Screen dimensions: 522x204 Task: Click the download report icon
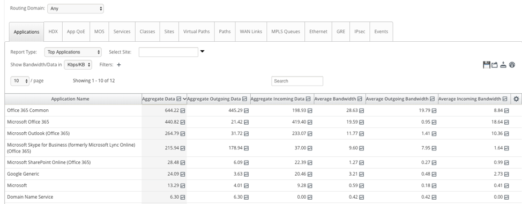click(503, 65)
